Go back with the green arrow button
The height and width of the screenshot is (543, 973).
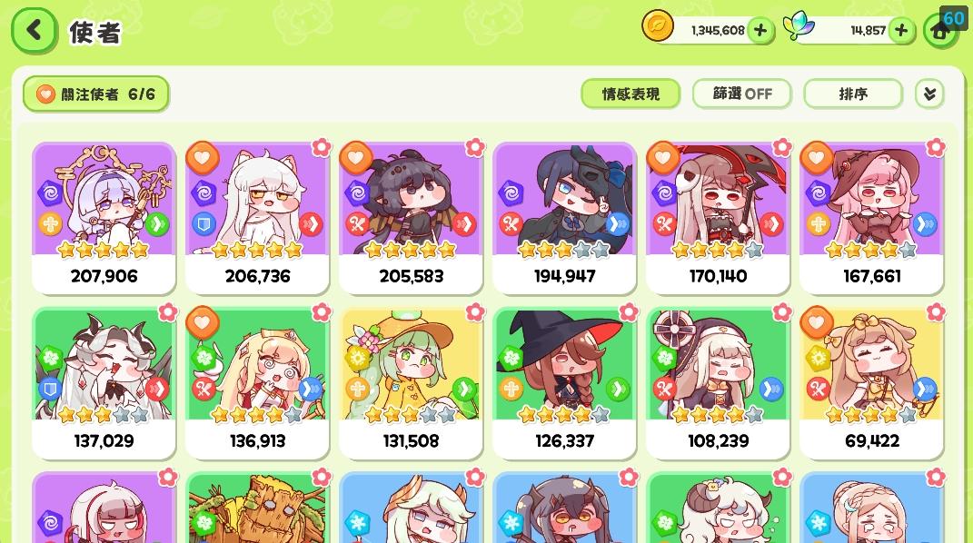point(35,30)
